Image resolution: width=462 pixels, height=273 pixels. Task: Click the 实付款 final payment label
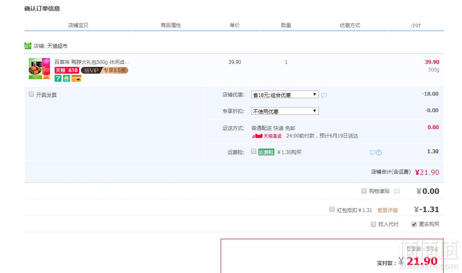(x=387, y=263)
